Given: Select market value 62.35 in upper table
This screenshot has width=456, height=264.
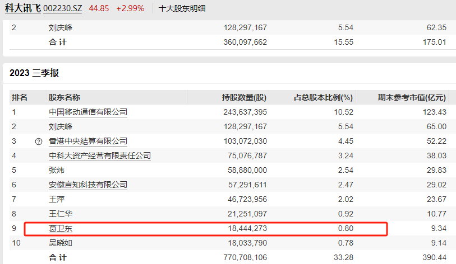Looking at the screenshot, I should [x=436, y=27].
